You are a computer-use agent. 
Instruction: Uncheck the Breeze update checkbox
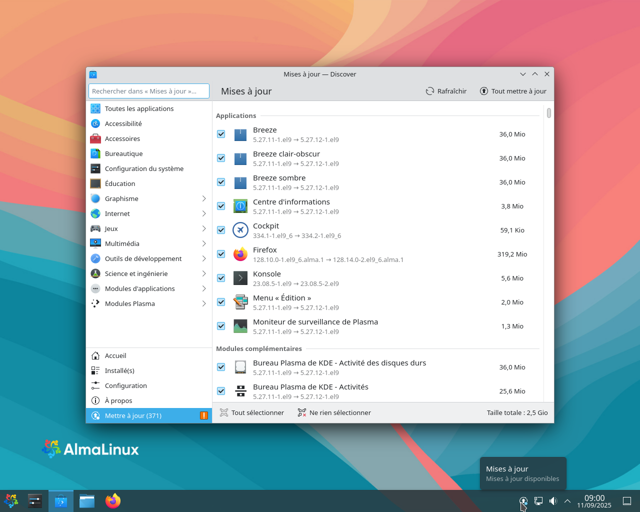221,134
